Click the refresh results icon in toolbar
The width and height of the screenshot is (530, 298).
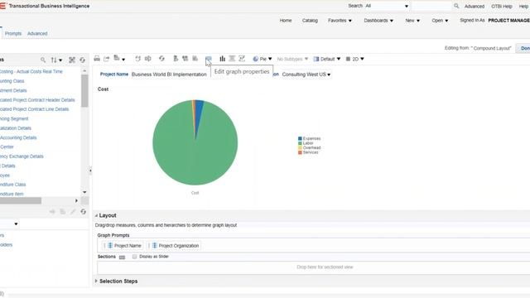click(161, 59)
